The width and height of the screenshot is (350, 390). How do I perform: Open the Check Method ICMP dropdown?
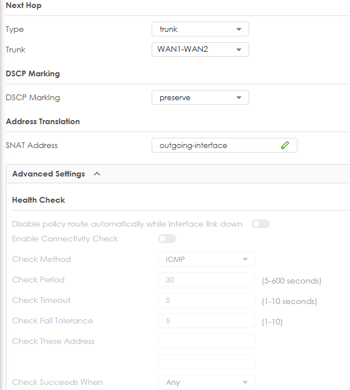206,259
